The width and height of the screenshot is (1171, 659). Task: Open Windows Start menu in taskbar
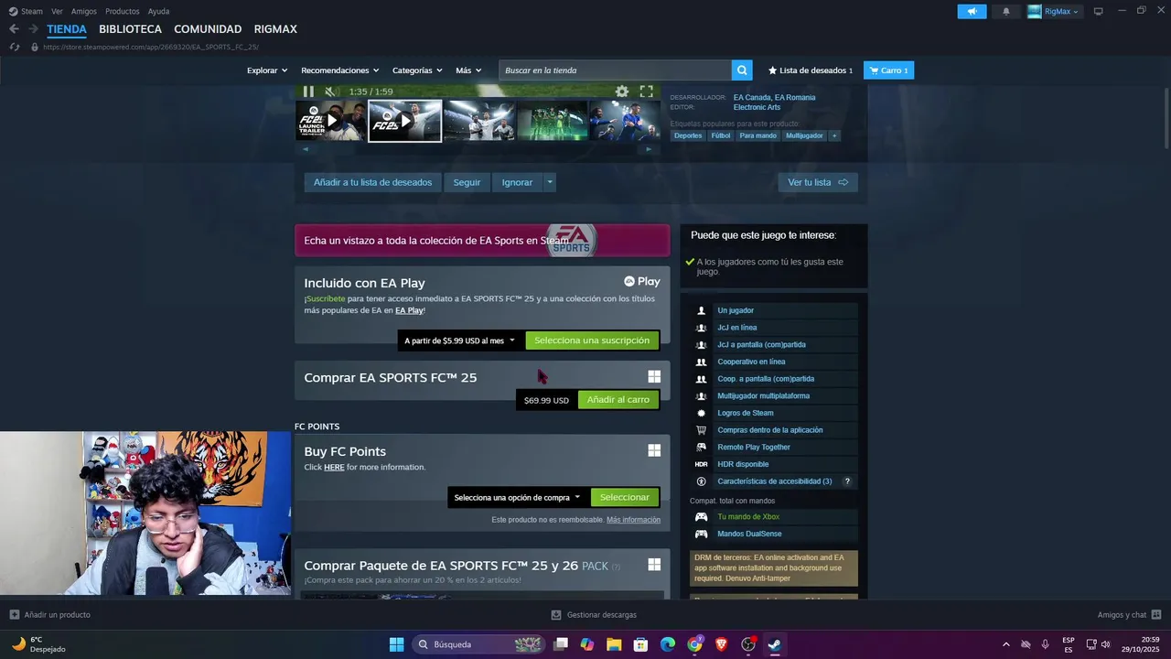tap(396, 644)
